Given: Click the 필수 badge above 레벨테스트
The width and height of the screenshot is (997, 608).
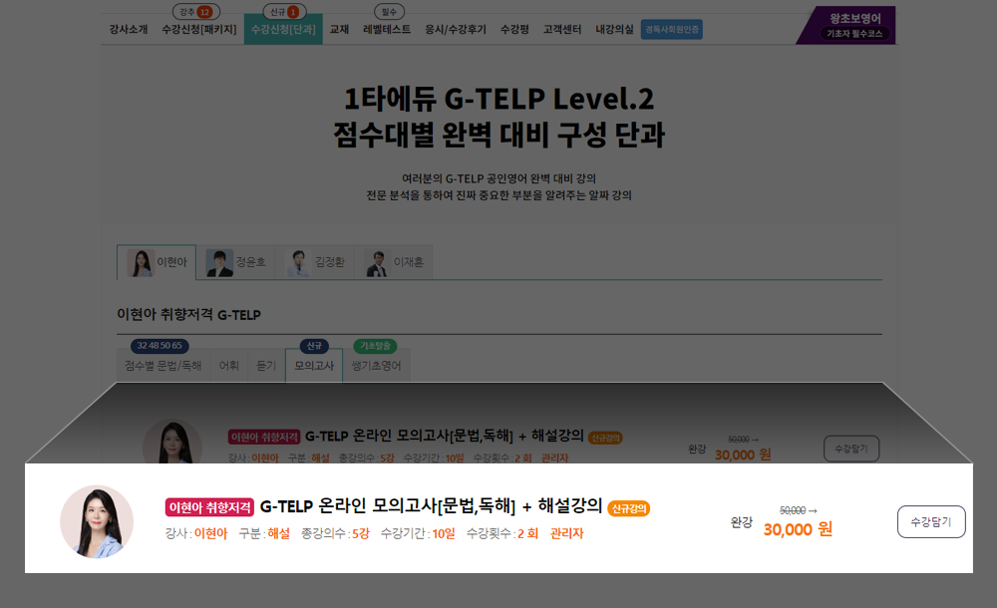Looking at the screenshot, I should [x=389, y=11].
